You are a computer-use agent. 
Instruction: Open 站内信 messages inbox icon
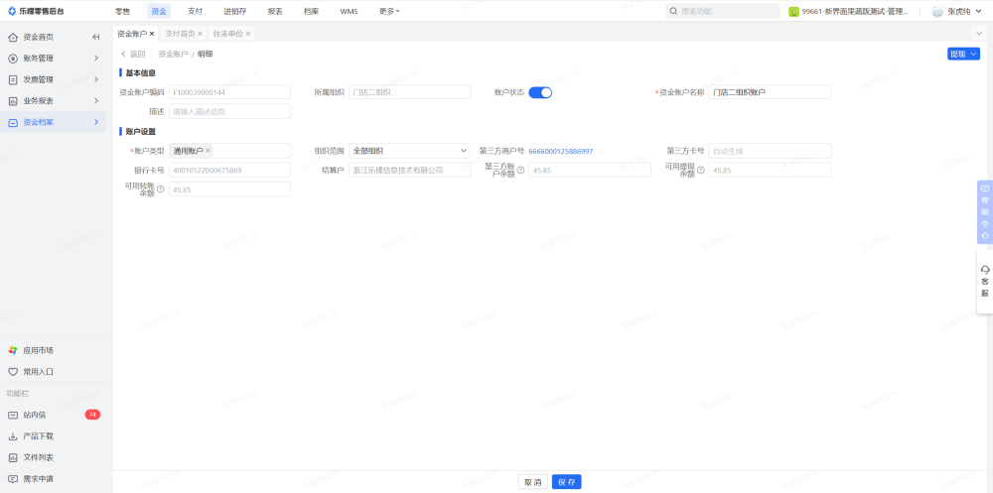tap(13, 415)
